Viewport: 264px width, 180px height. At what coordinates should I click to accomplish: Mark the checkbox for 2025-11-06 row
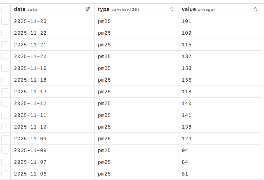click(x=5, y=174)
